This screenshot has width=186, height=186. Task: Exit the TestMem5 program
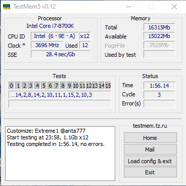pos(150,172)
